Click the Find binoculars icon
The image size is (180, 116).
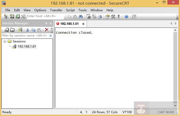(x=81, y=17)
